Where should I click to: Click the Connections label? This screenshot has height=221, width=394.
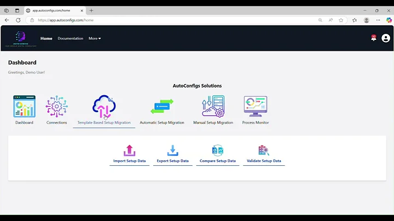[x=56, y=123]
